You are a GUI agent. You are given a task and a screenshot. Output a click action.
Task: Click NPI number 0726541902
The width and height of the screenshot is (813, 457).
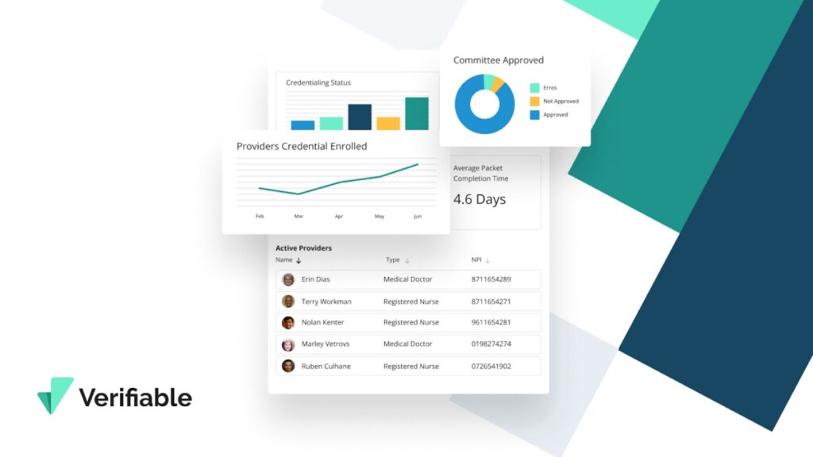pyautogui.click(x=491, y=366)
